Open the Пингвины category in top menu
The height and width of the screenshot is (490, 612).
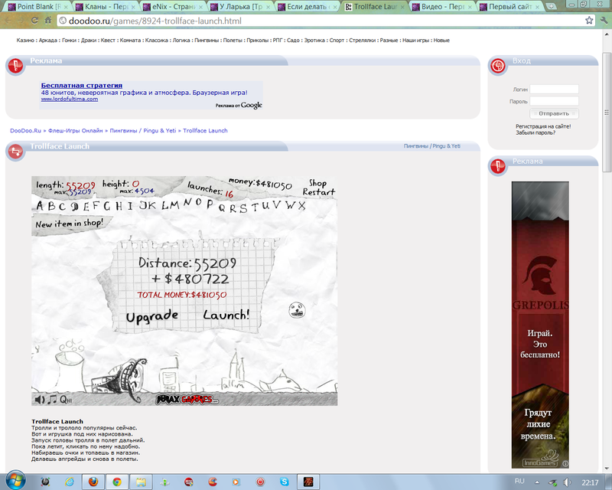[206, 41]
